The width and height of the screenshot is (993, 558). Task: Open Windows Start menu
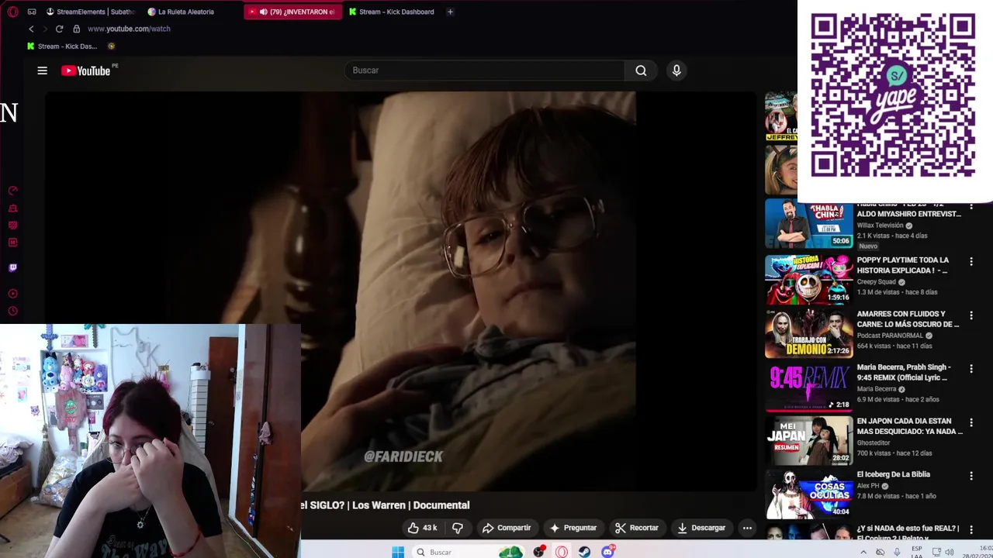(x=398, y=552)
